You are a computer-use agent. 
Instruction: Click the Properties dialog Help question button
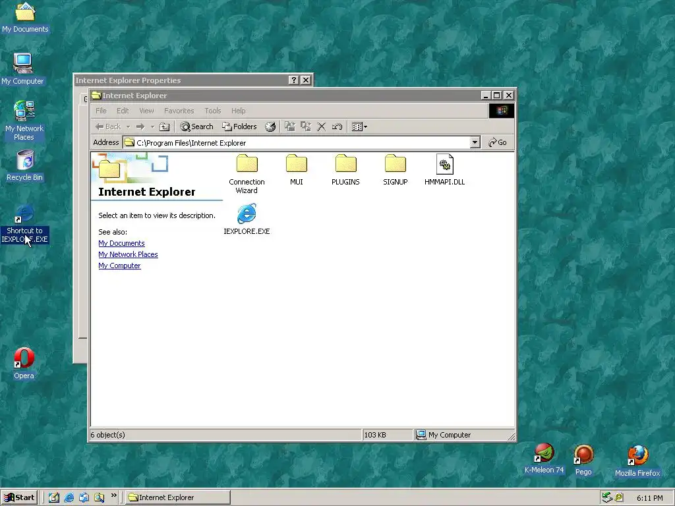point(293,80)
